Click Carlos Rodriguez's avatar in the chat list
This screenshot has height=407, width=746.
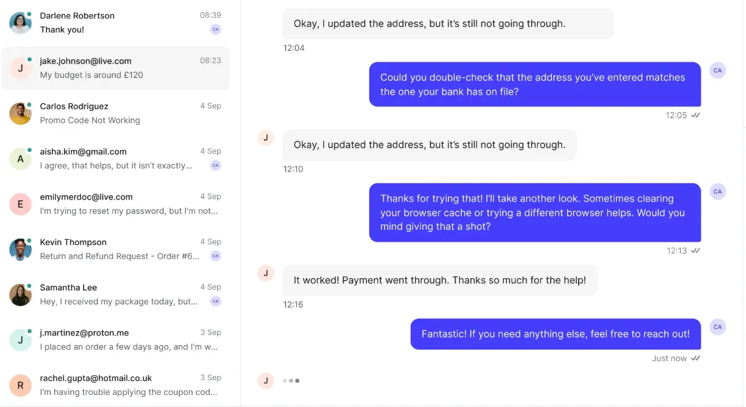click(x=20, y=114)
